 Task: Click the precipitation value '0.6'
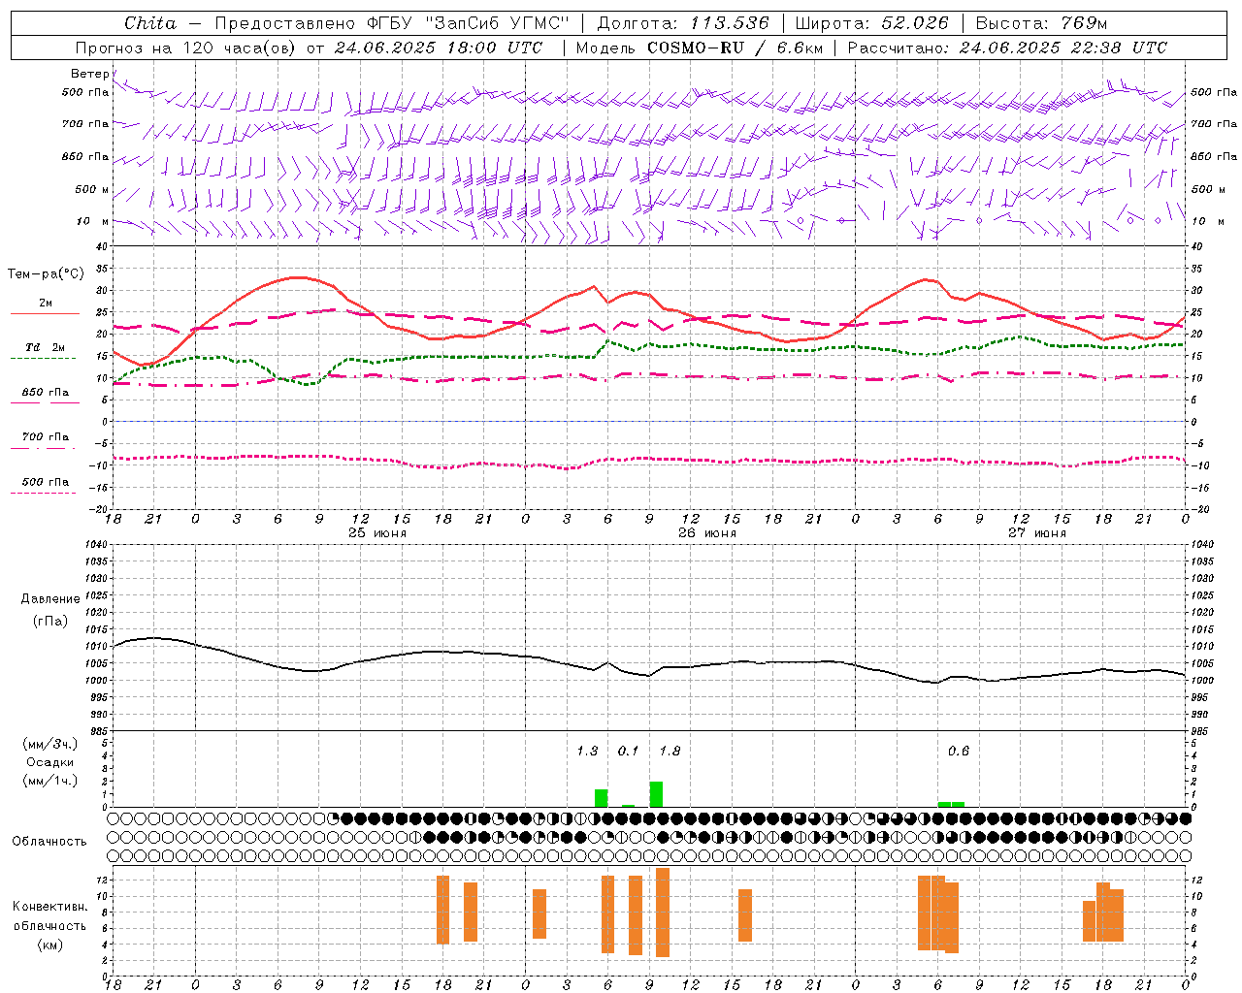[959, 751]
